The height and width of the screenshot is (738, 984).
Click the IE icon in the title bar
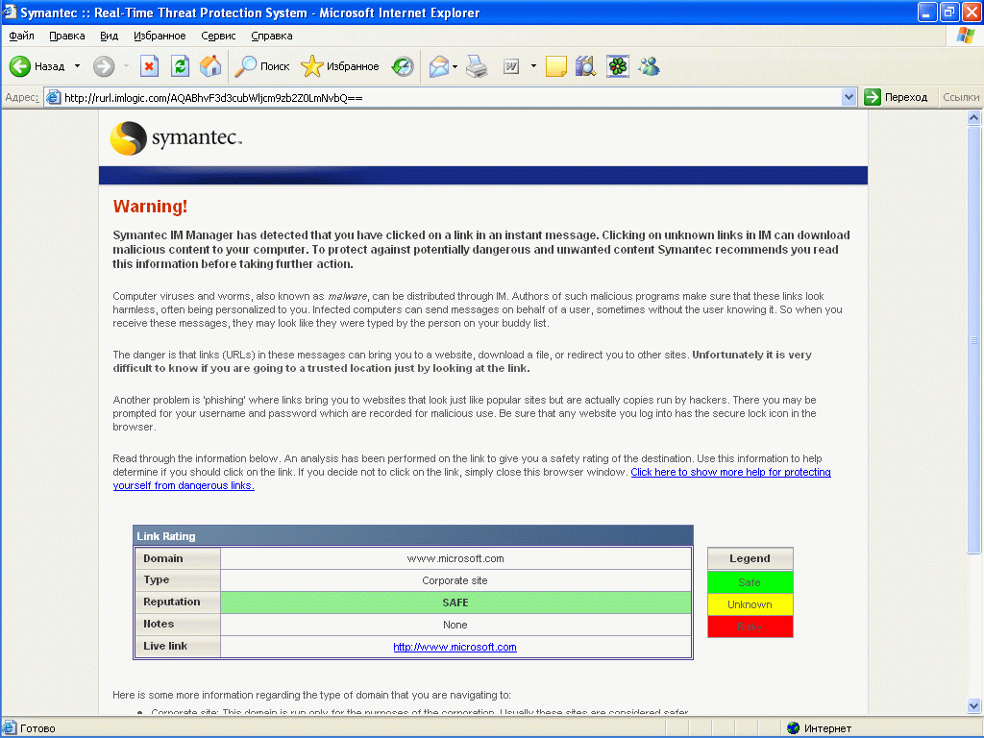click(10, 12)
